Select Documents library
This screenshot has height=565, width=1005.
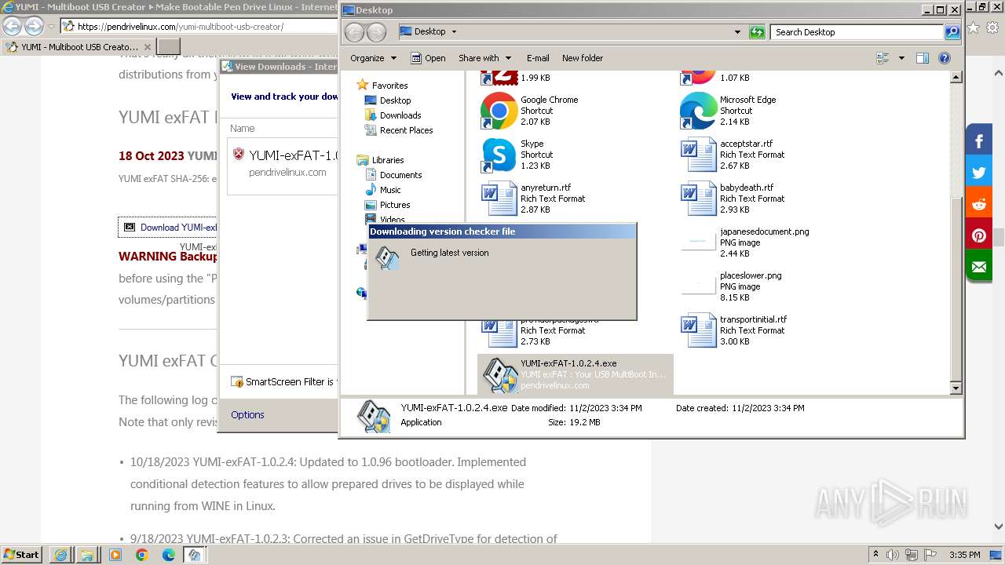[400, 175]
